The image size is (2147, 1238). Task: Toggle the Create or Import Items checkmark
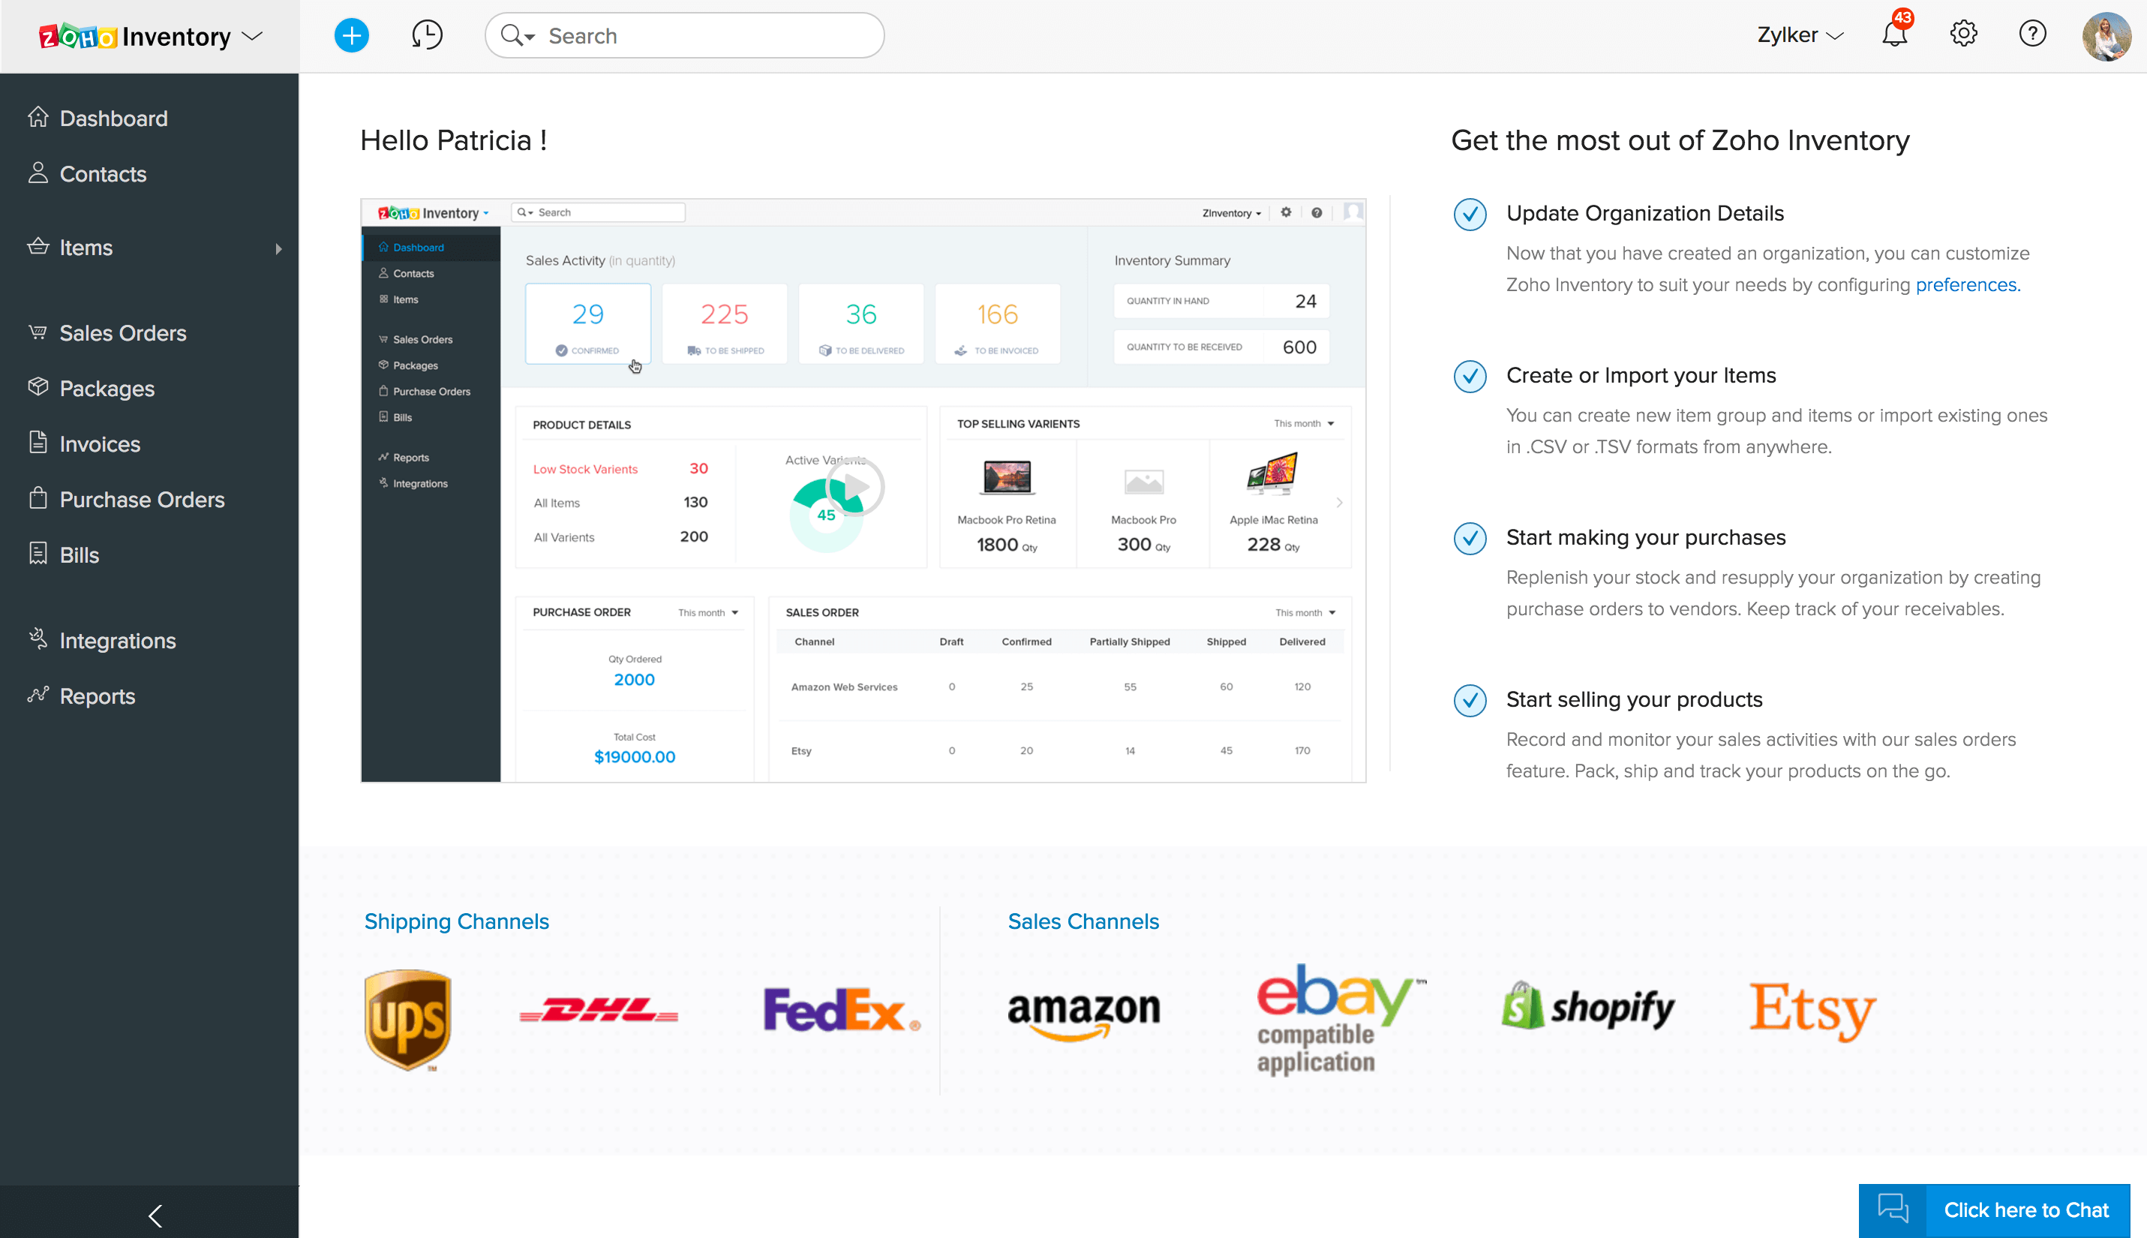point(1470,376)
